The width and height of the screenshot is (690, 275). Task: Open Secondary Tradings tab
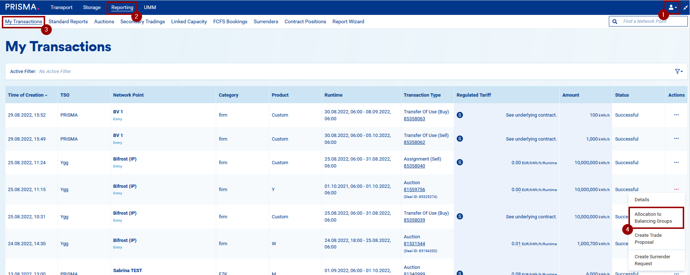click(x=143, y=22)
